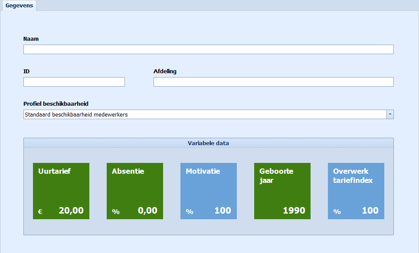Click the 100 value in Motivatie tile
Image resolution: width=419 pixels, height=253 pixels.
[x=223, y=211]
